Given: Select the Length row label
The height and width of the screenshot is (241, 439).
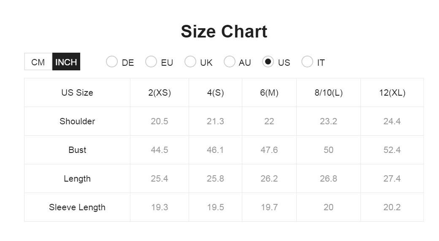Looking at the screenshot, I should [77, 179].
